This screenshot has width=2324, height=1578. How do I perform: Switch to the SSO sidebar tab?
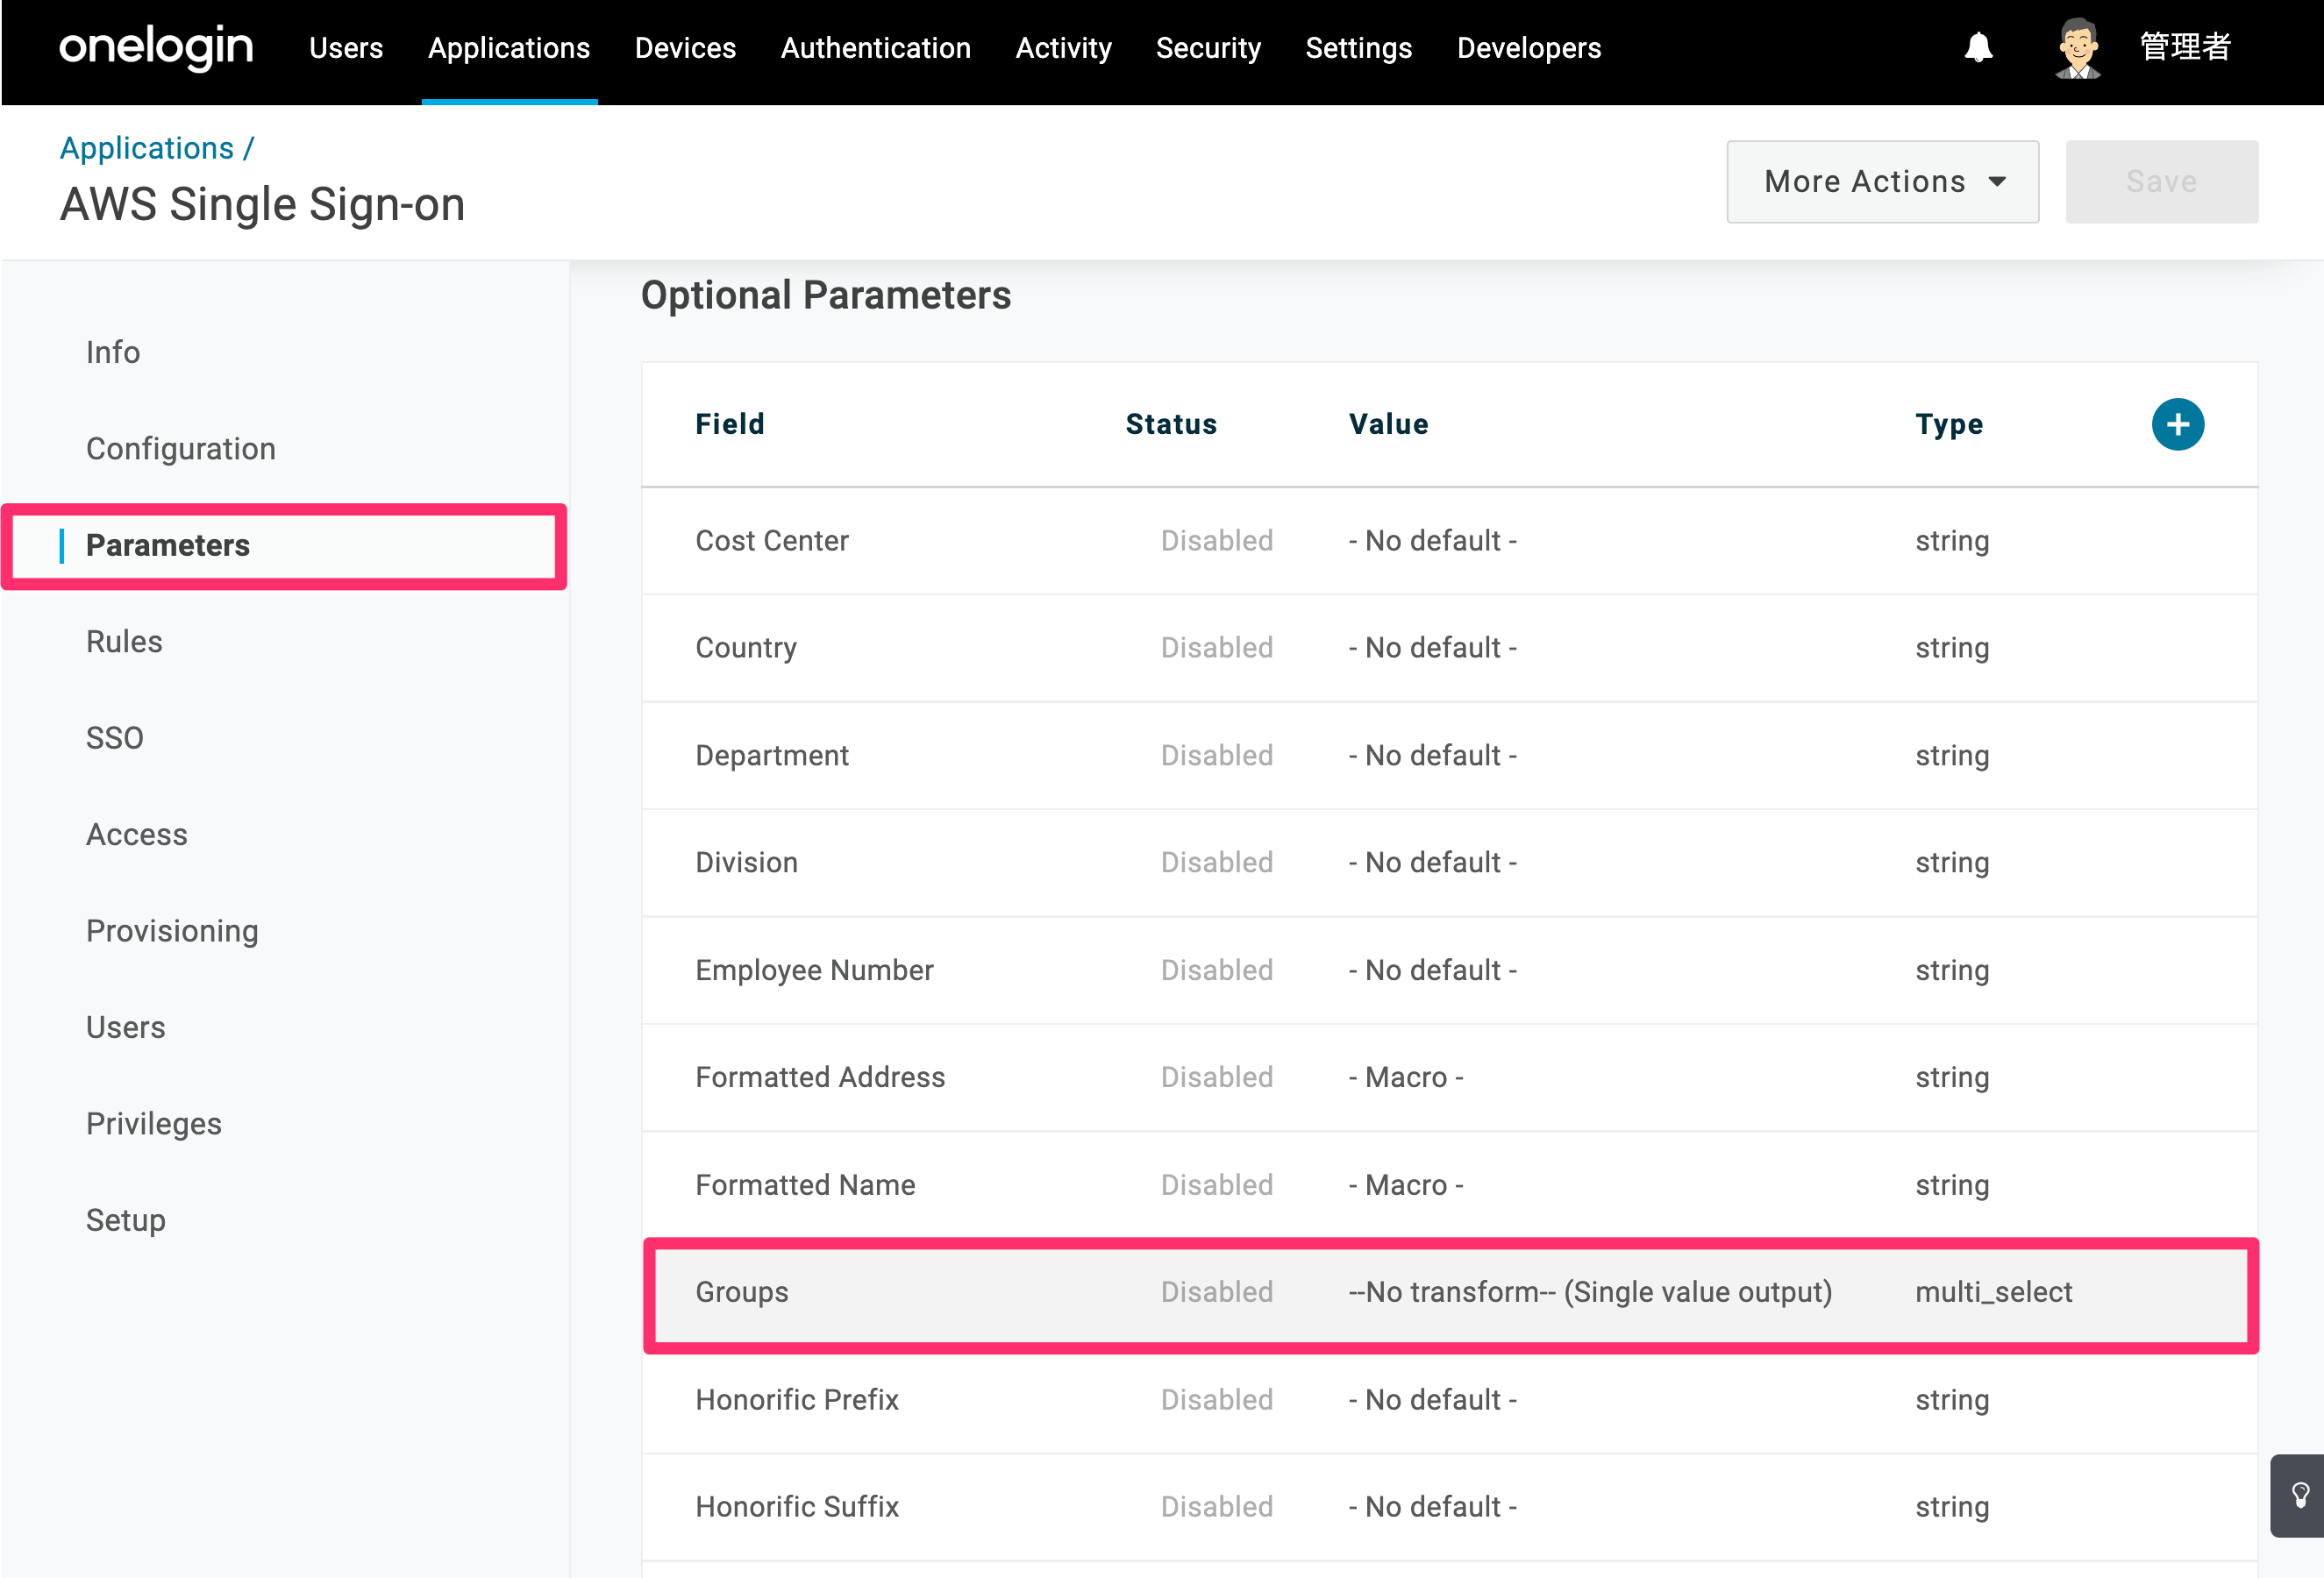tap(115, 737)
